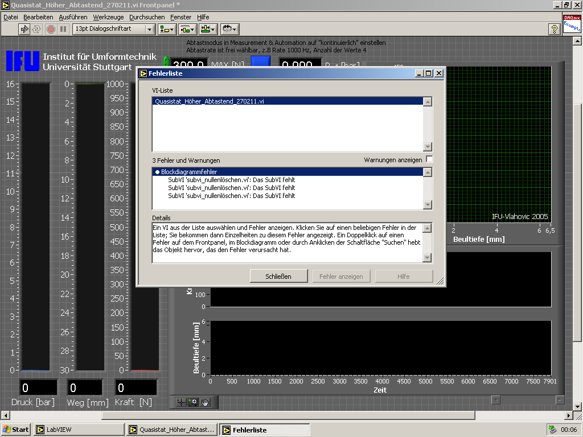583x437 pixels.
Task: Click the broken Run arrow button
Action: [x=24, y=29]
